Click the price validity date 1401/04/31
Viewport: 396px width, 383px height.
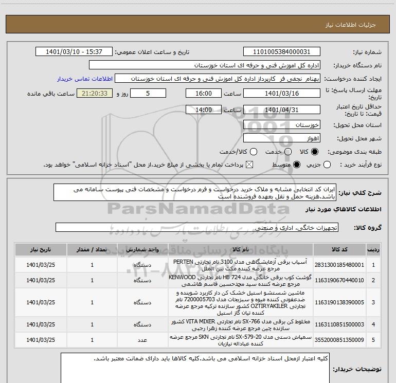[x=282, y=110]
